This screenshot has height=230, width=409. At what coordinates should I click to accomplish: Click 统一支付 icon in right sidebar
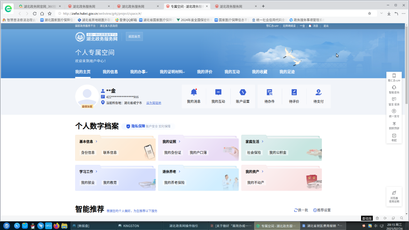coord(394,111)
